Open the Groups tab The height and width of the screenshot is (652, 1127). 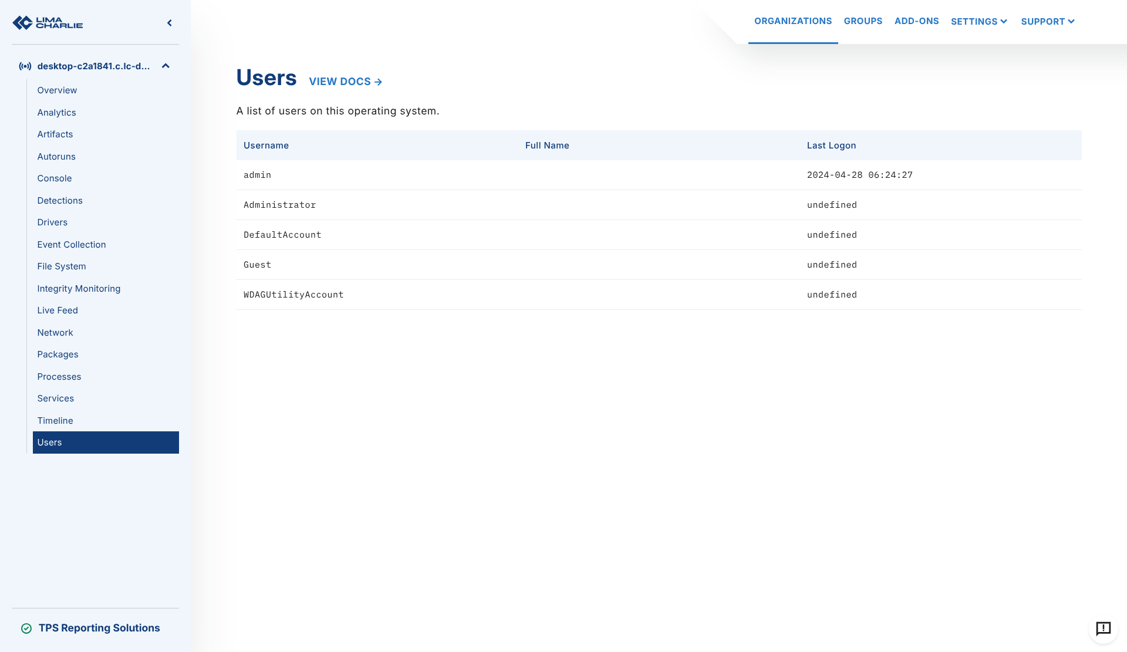click(863, 21)
